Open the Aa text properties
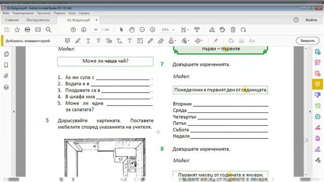Image resolution: width=324 pixels, height=182 pixels. click(252, 40)
